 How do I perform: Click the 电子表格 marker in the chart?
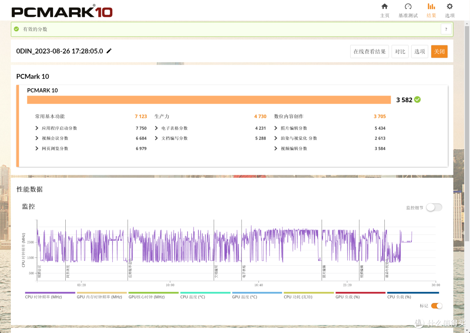coord(244,271)
